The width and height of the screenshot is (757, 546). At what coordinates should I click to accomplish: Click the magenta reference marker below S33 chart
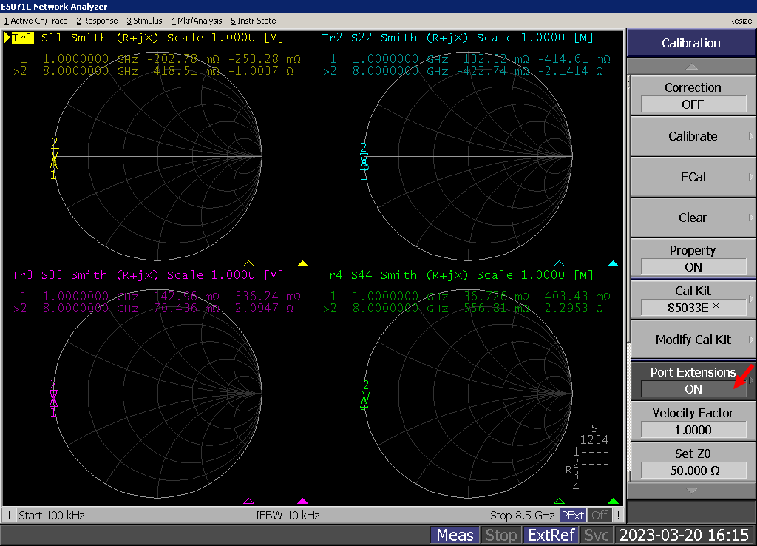pyautogui.click(x=302, y=501)
